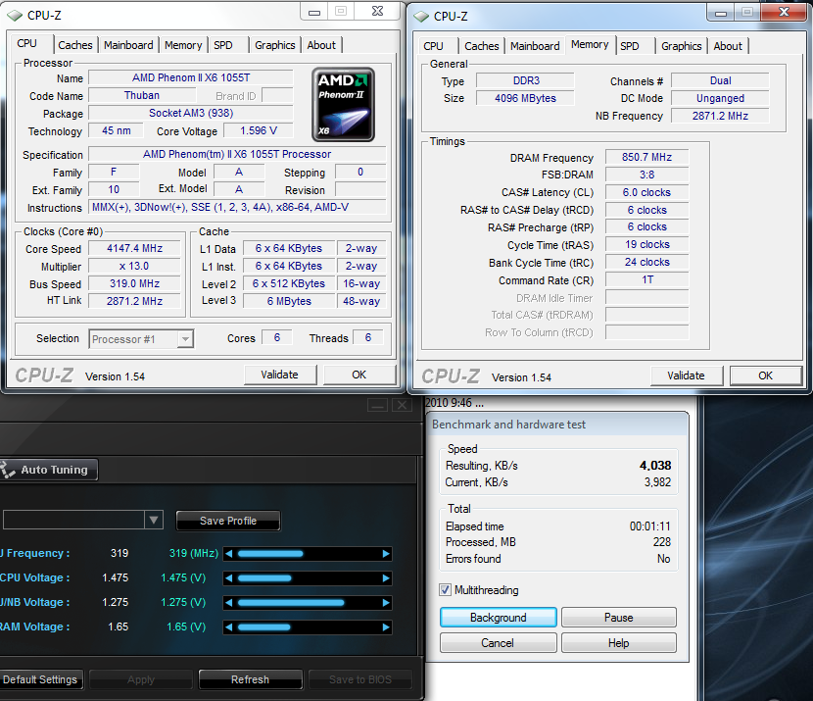Viewport: 813px width, 701px height.
Task: Lower the 1.275 V NB Voltage with left arrow
Action: 228,602
